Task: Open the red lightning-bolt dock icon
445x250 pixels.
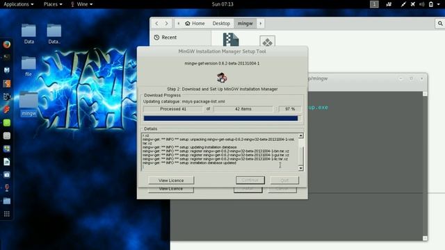Action: pyautogui.click(x=7, y=110)
